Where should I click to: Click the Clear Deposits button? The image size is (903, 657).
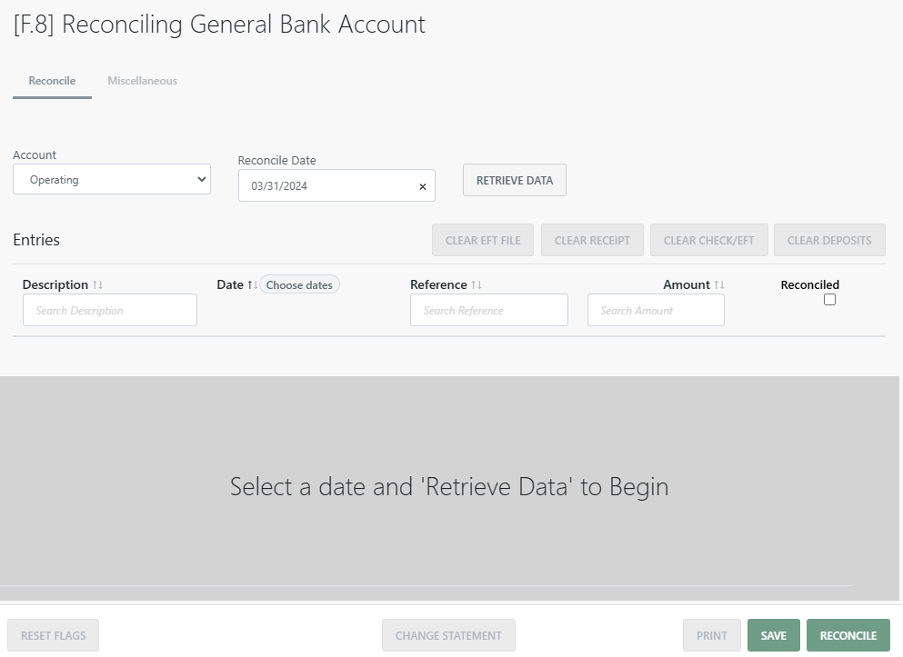tap(829, 240)
